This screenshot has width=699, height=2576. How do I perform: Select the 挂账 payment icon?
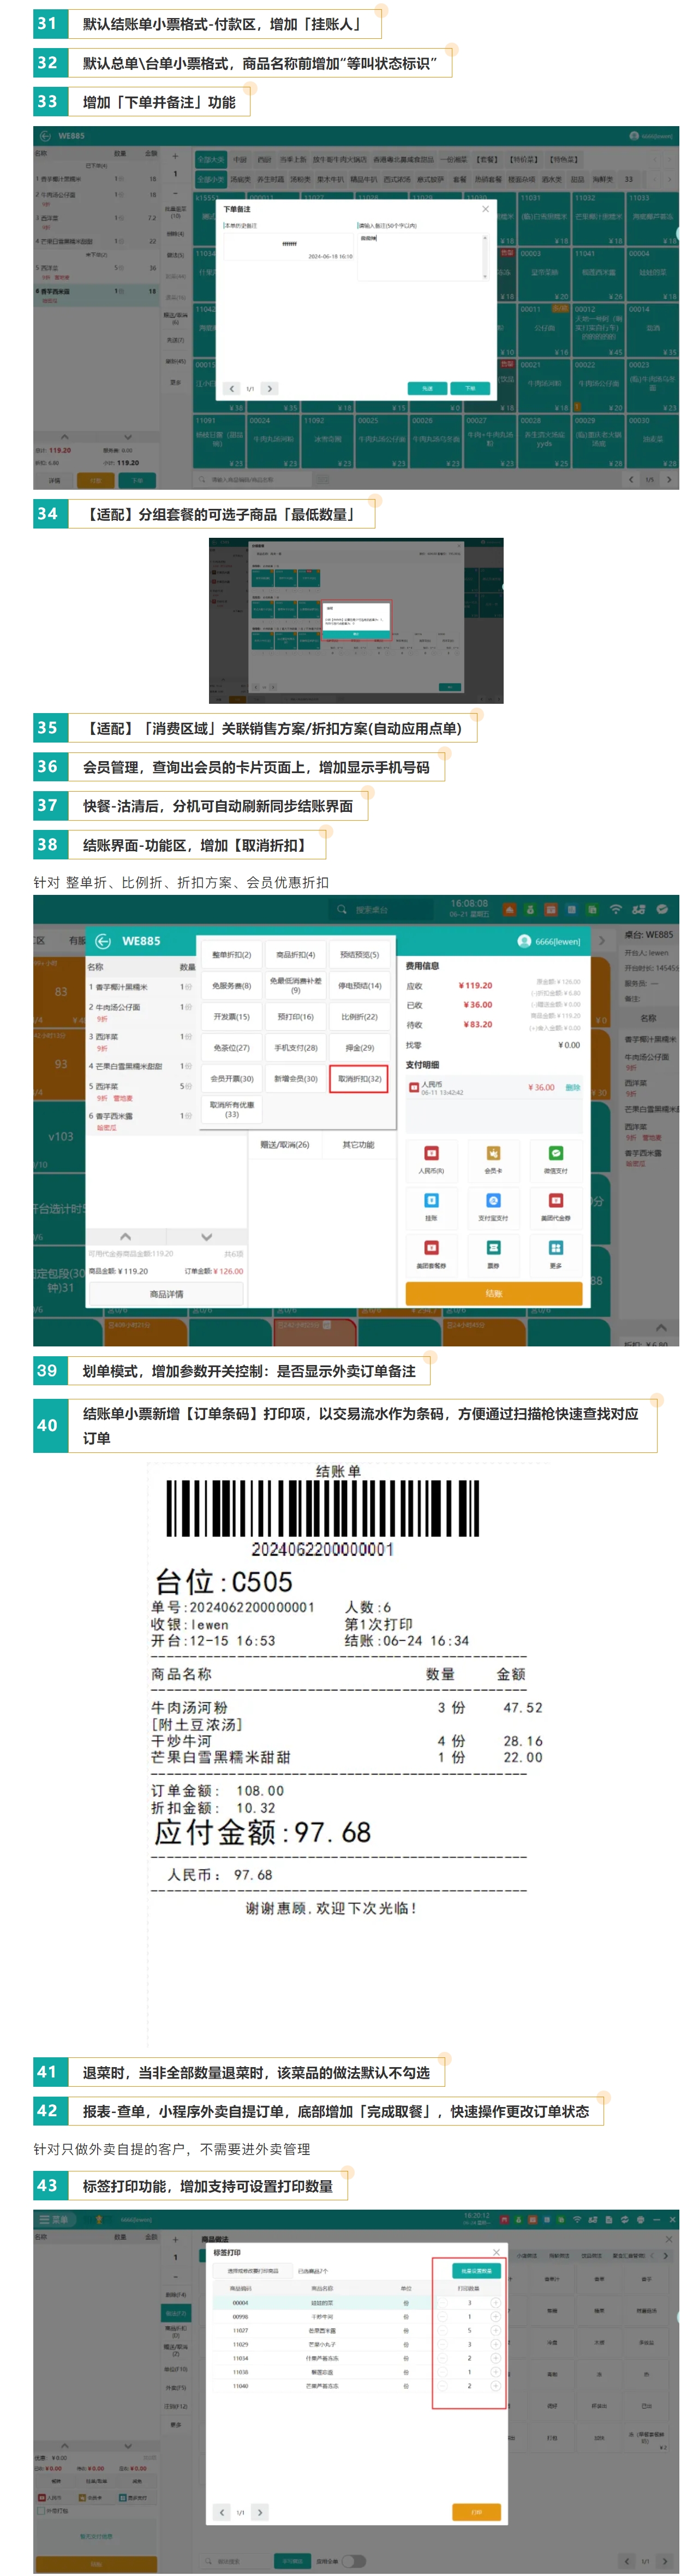(431, 1200)
